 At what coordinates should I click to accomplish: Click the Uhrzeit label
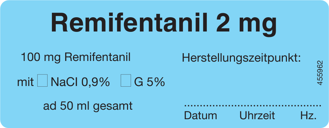(x=257, y=116)
